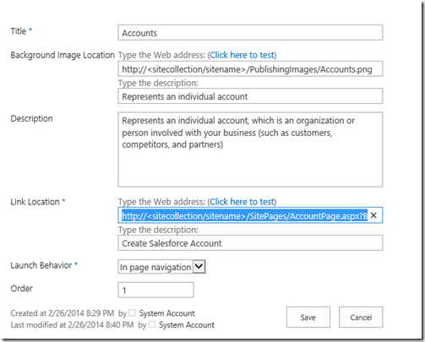
Task: Click the Order label
Action: [x=21, y=289]
